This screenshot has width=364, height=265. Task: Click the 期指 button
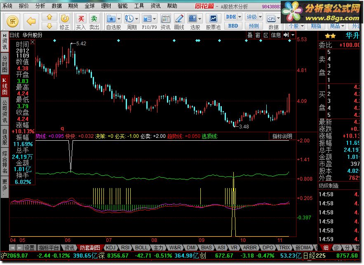(316, 26)
